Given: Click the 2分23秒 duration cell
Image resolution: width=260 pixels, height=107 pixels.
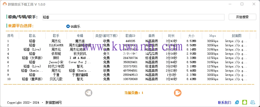Looking at the screenshot, I should pos(171,71).
